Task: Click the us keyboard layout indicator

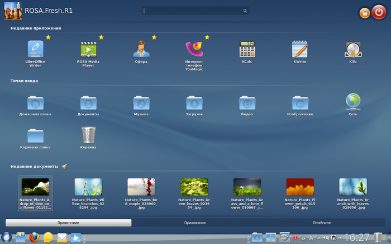Action: click(318, 238)
